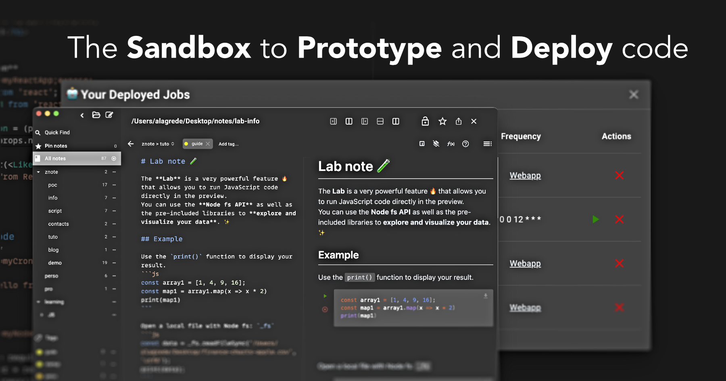Delete the '0 0 12 * * *' job with the red X
726x381 pixels.
(x=619, y=220)
